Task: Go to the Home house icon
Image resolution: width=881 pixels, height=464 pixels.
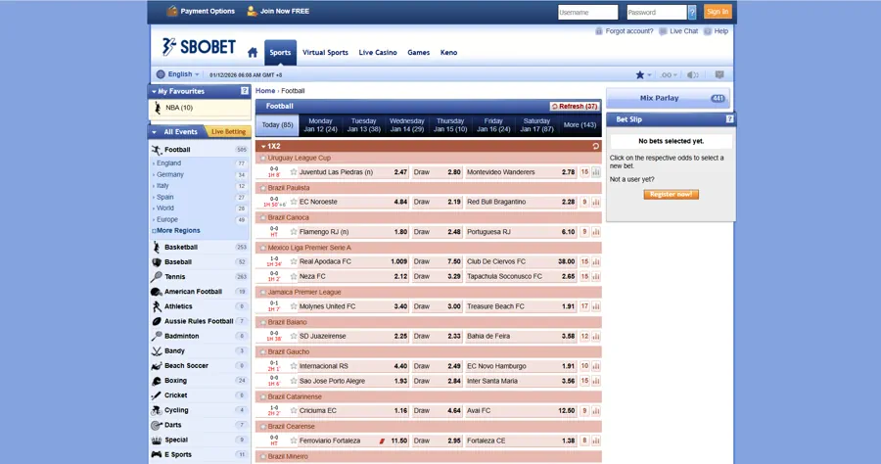Action: tap(253, 52)
